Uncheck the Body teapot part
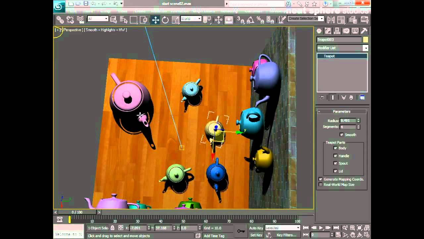Image resolution: width=424 pixels, height=239 pixels. [x=335, y=148]
